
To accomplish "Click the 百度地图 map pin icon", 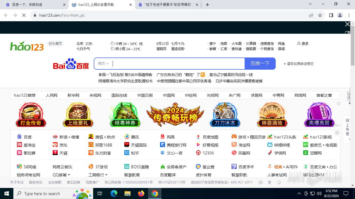I will click(198, 137).
